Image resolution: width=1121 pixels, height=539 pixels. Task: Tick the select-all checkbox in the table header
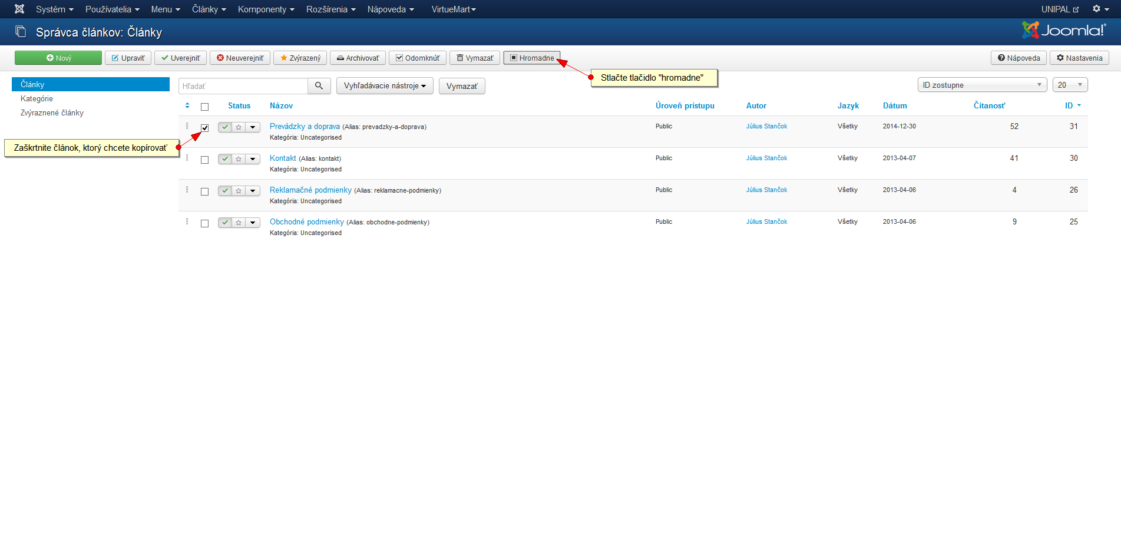[204, 107]
